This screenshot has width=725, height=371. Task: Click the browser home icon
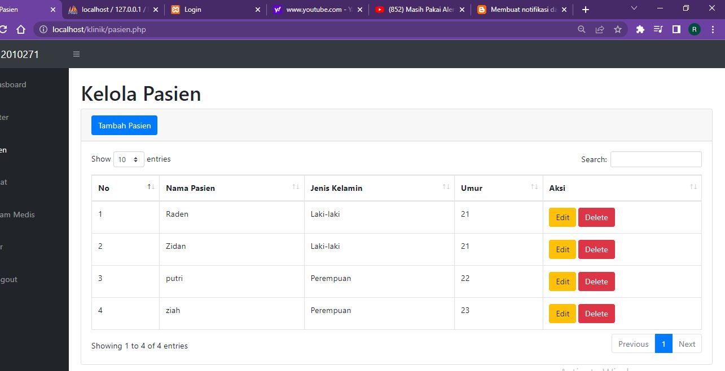20,29
